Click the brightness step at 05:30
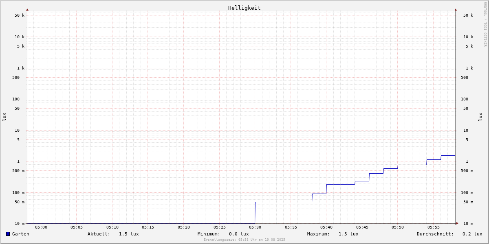This screenshot has height=244, width=489. point(255,212)
